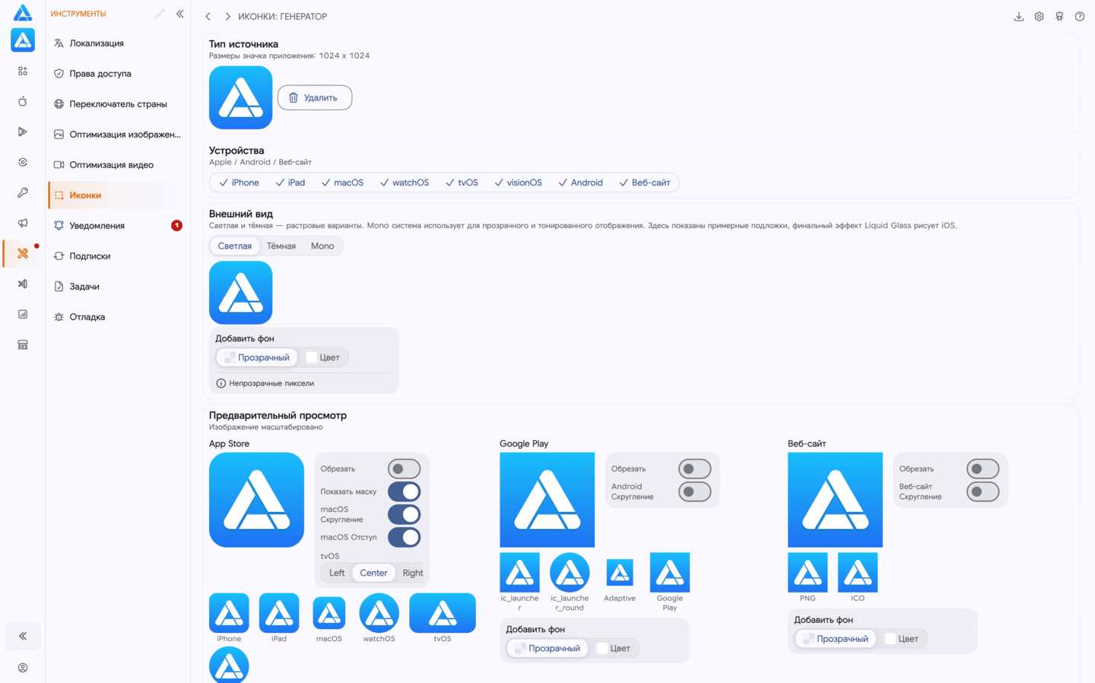Open help with the question mark icon
Screen dimensions: 1095x683
point(1080,16)
